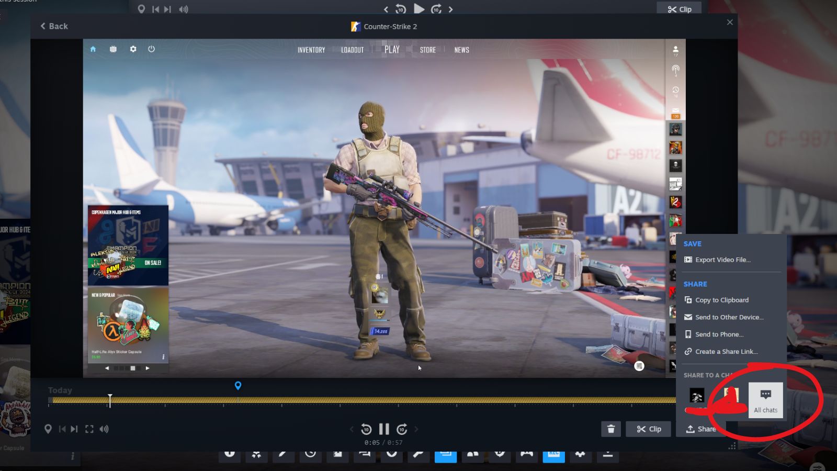The height and width of the screenshot is (471, 837).
Task: Share the clip to All chats
Action: pos(766,399)
